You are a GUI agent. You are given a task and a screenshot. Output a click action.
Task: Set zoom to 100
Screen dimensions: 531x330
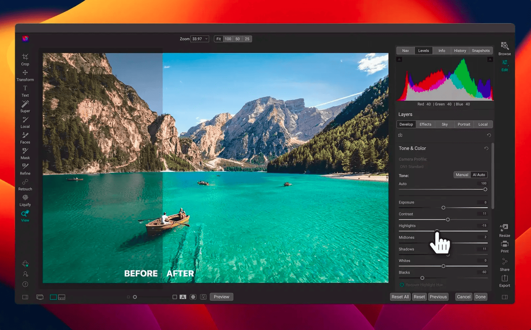[x=228, y=39]
